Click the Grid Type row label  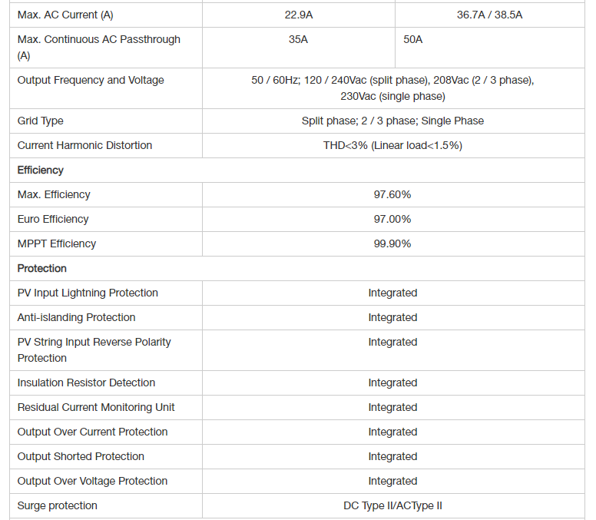tap(40, 121)
